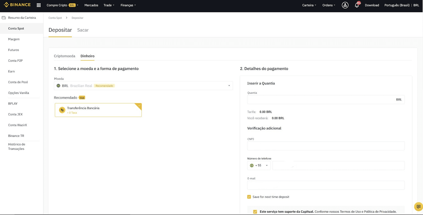
Task: Switch to the Depositar tab
Action: click(60, 30)
